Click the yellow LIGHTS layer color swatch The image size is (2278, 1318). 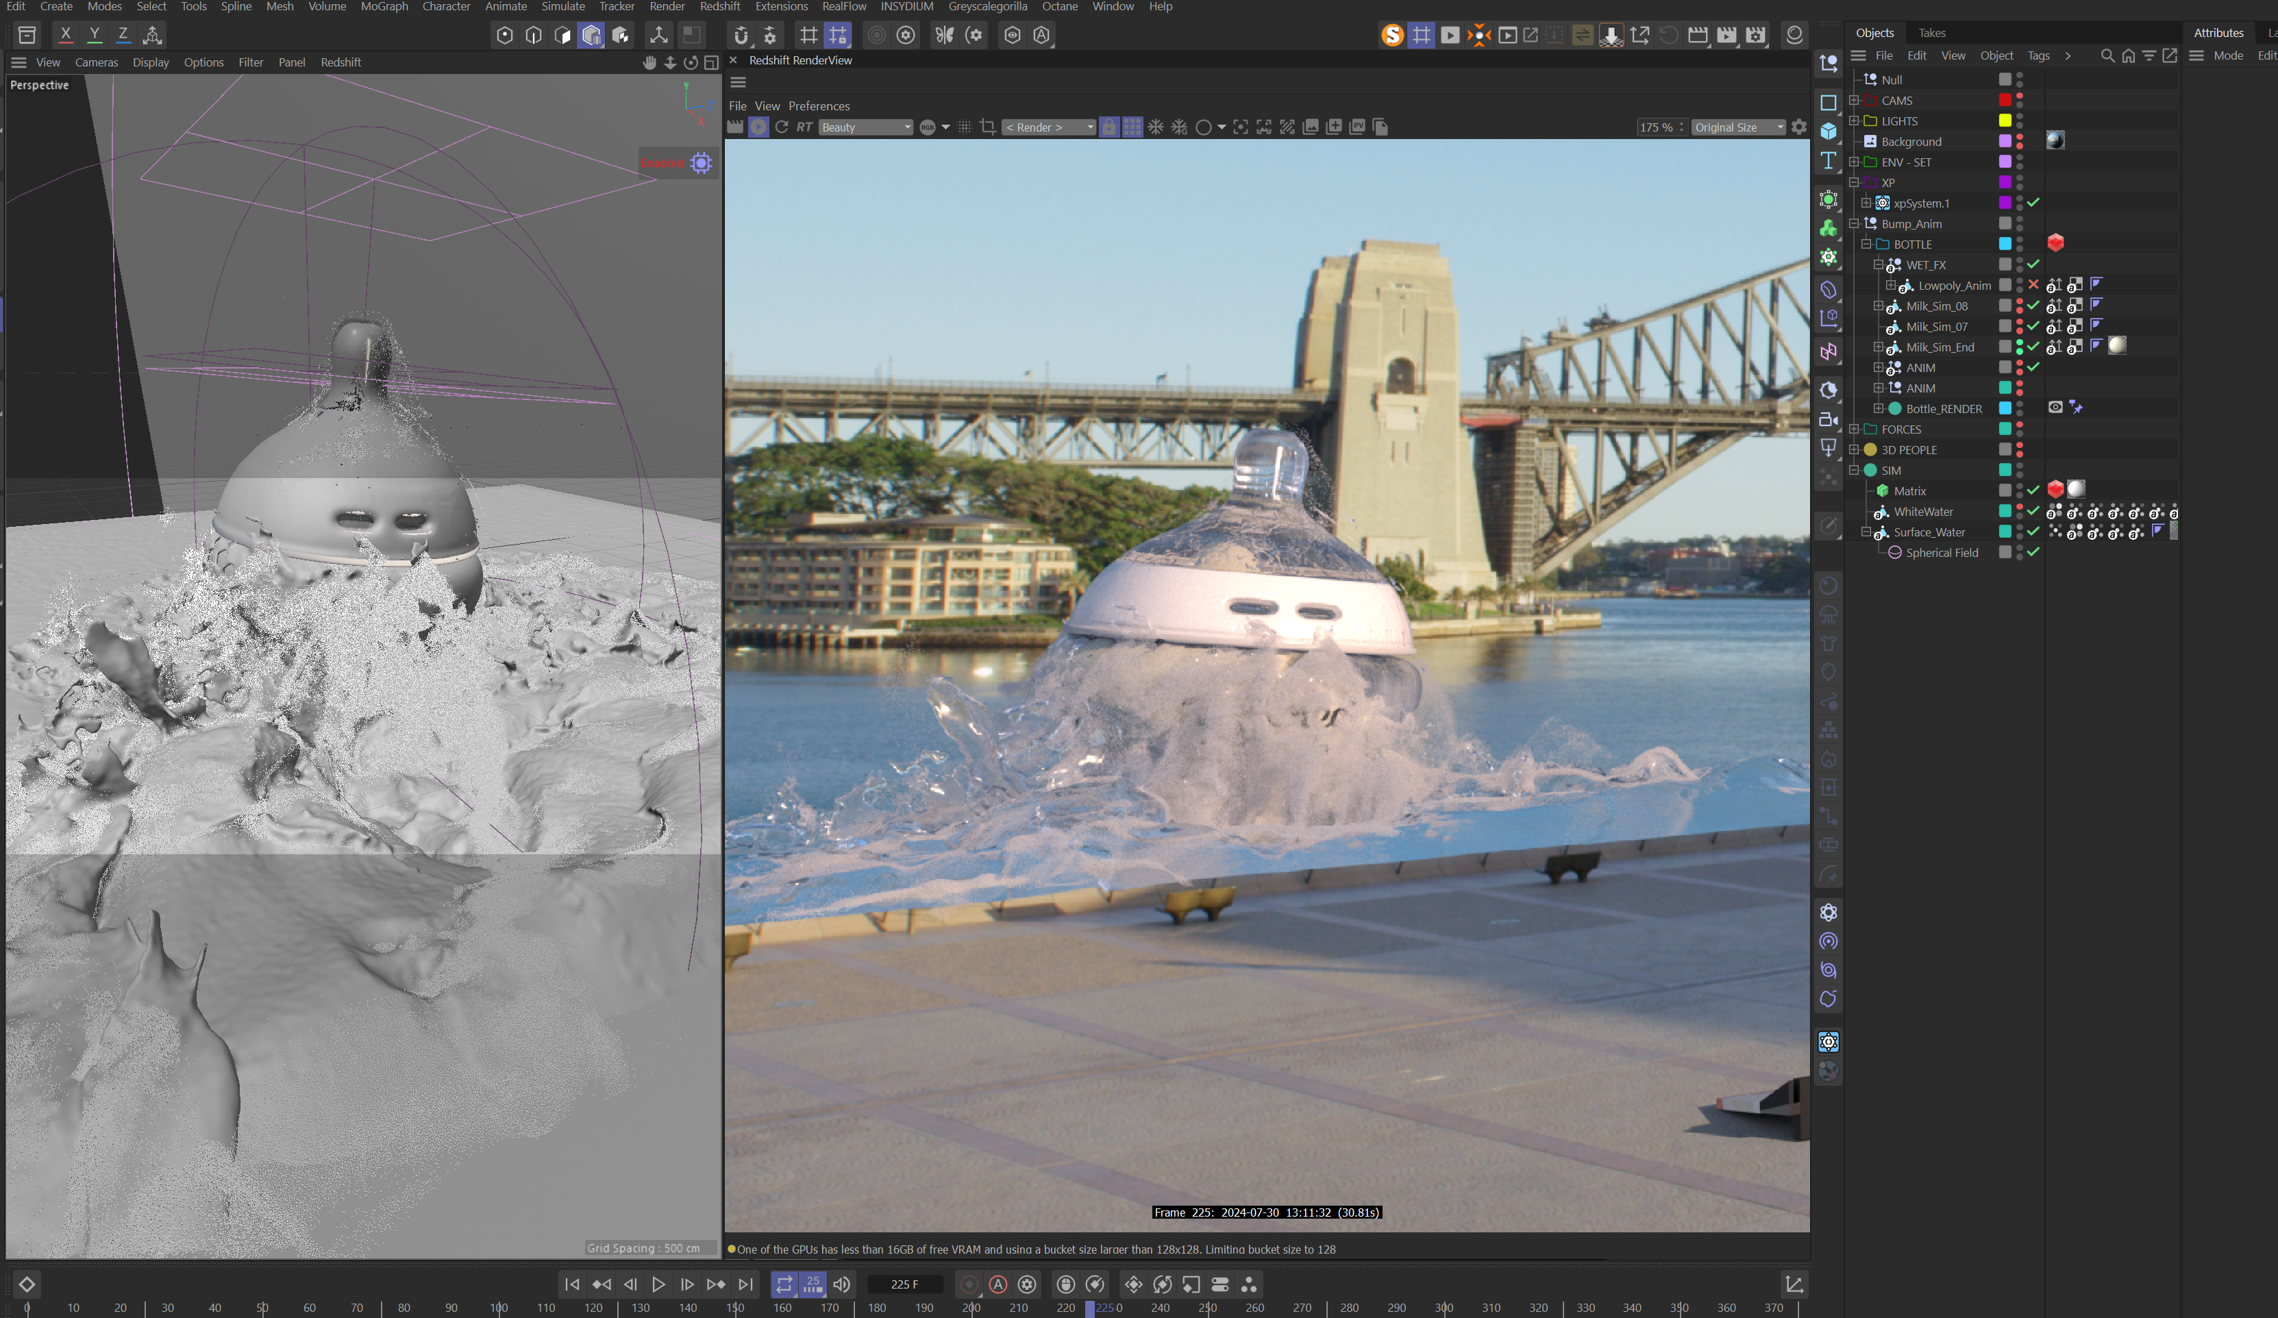[2005, 121]
